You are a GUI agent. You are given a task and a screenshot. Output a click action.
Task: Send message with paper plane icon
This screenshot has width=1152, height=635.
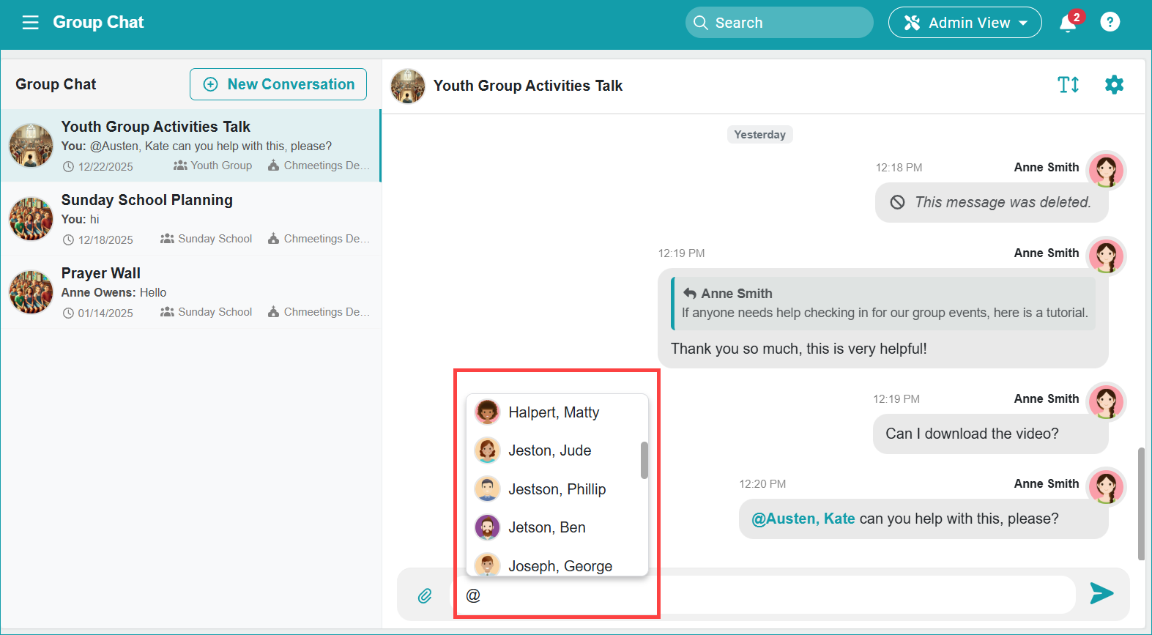coord(1101,593)
